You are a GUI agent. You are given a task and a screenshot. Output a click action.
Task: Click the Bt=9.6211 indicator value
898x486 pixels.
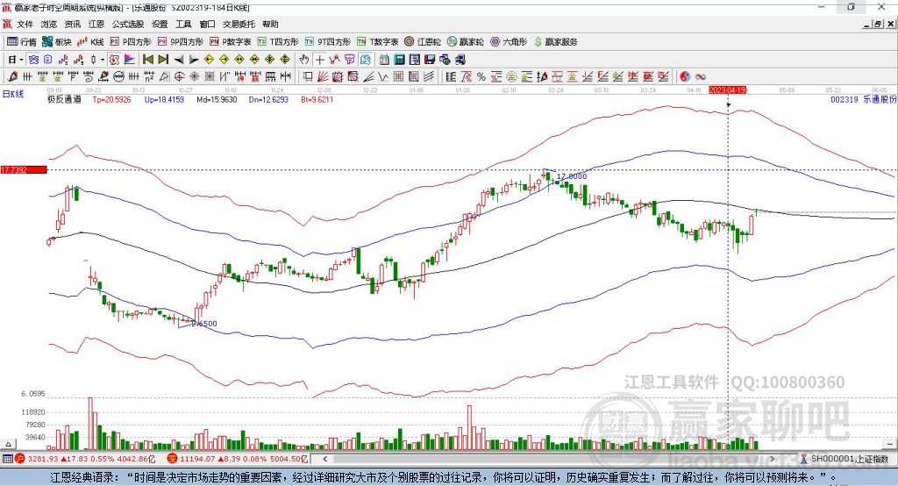[317, 99]
